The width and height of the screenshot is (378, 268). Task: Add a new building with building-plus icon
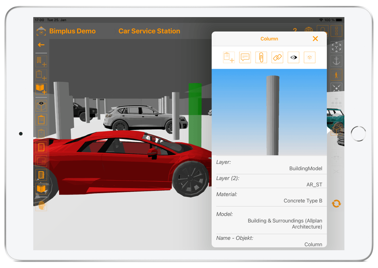(41, 61)
